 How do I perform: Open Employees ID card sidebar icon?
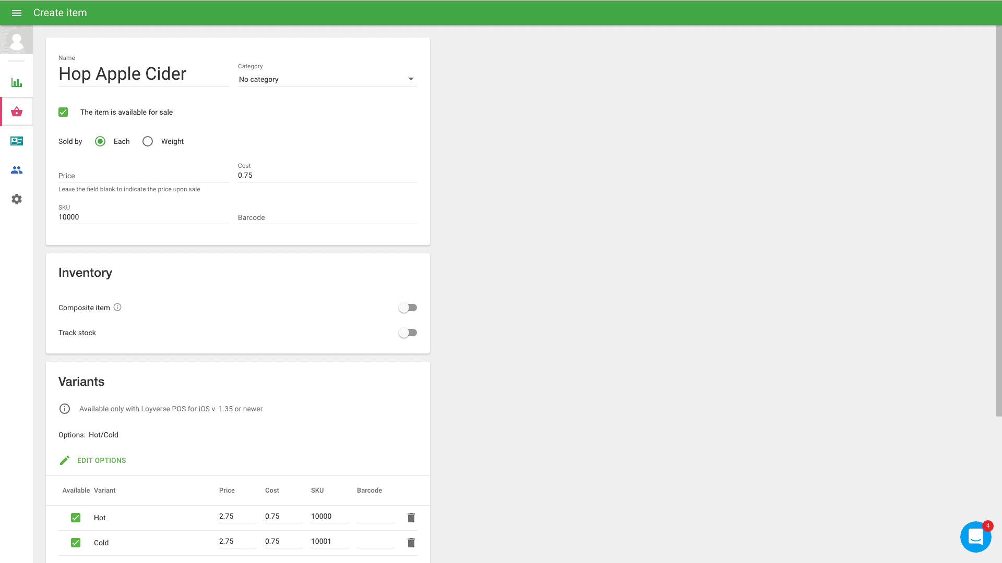(x=17, y=141)
